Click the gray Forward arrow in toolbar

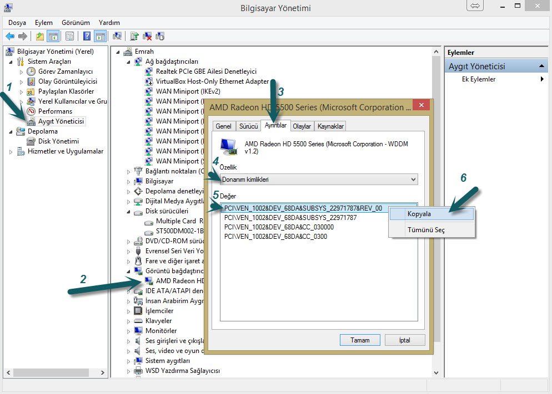[x=23, y=36]
